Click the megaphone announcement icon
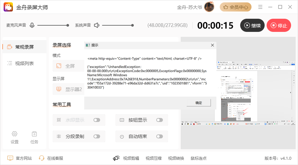This screenshot has height=165, width=298. pyautogui.click(x=116, y=158)
